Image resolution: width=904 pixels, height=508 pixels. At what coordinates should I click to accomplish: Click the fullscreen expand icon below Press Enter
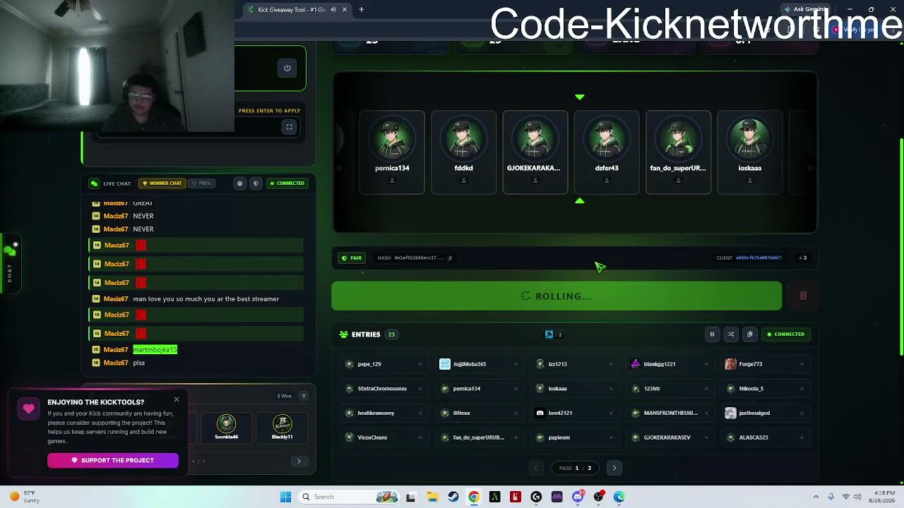(x=289, y=127)
